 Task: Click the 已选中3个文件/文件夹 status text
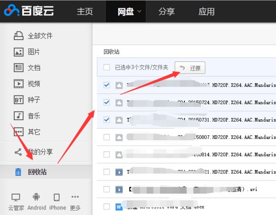(142, 67)
